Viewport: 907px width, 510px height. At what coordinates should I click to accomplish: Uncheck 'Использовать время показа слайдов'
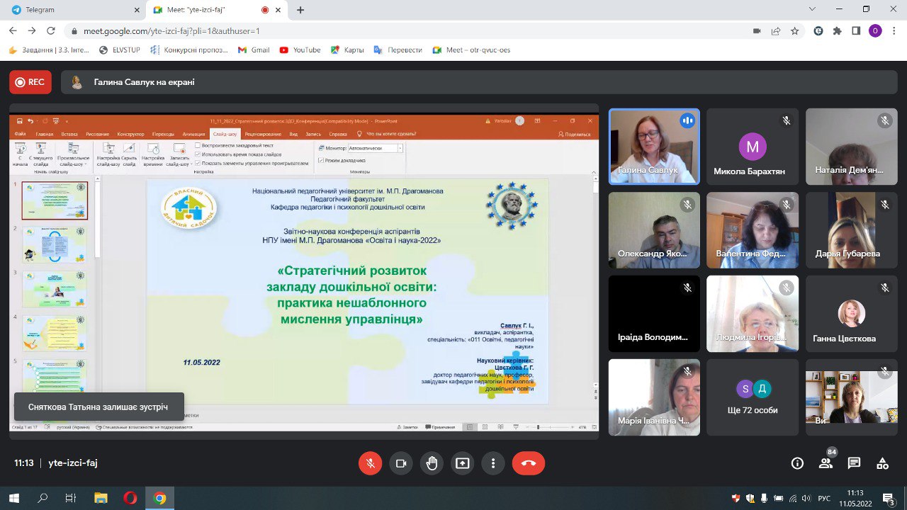(x=197, y=154)
